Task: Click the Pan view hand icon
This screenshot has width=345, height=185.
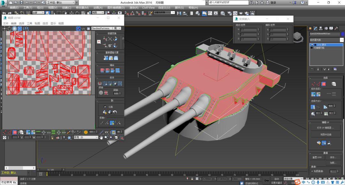Action: 101,137
